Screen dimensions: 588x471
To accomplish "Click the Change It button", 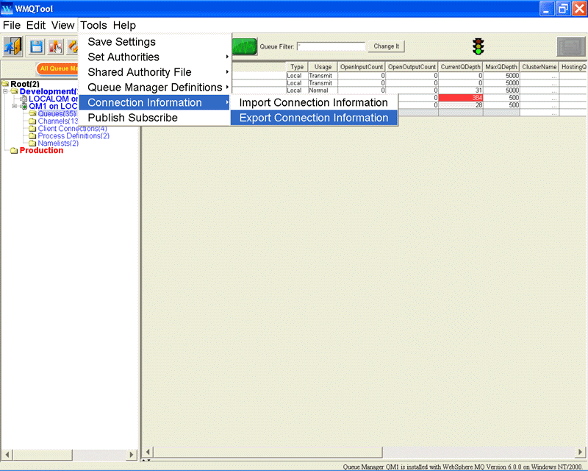I will point(387,46).
